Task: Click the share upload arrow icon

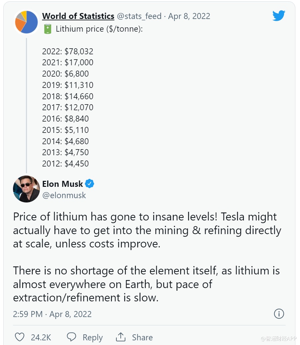Action: [x=121, y=337]
